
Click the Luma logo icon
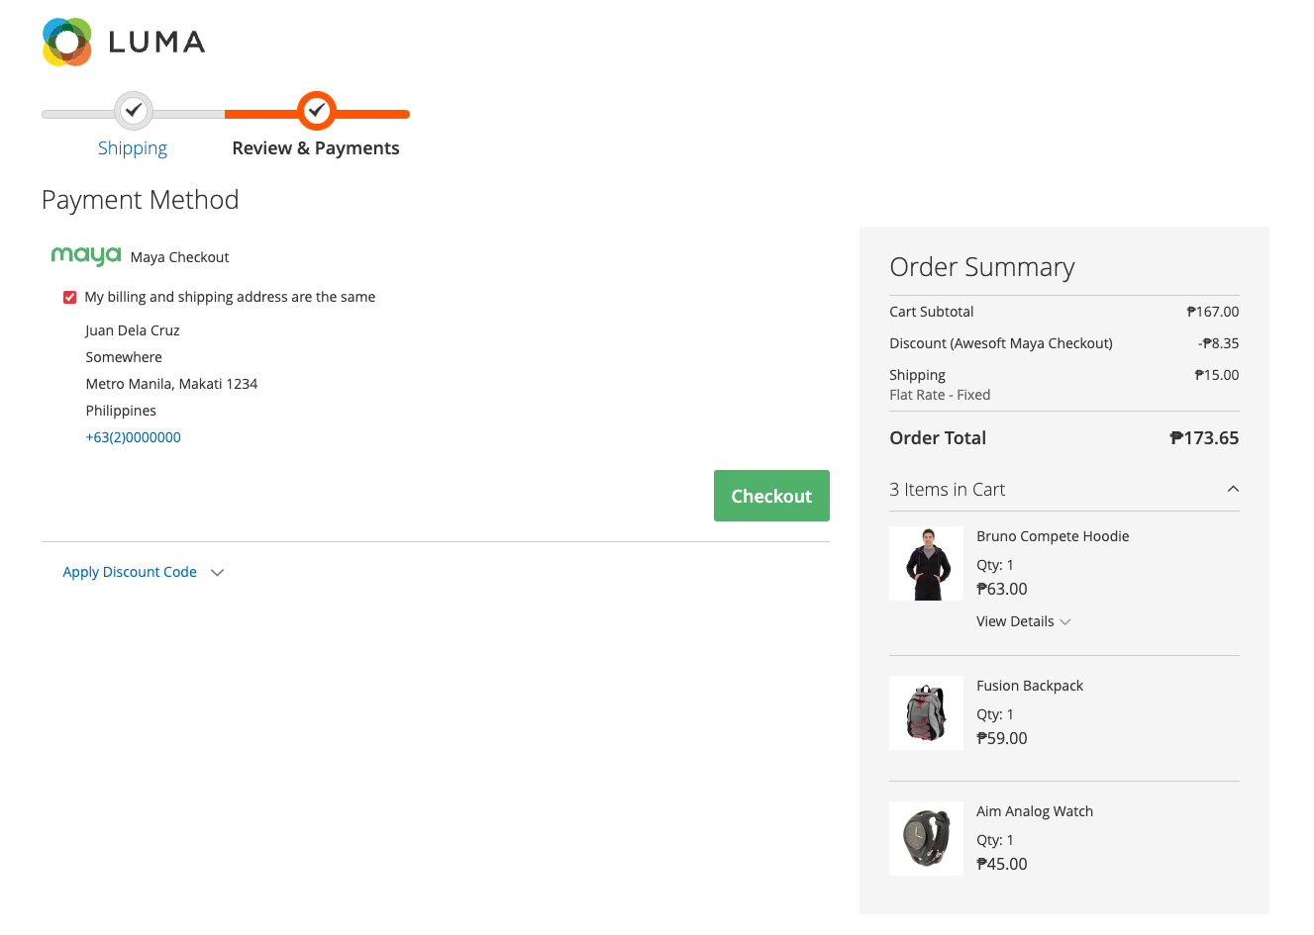pyautogui.click(x=67, y=43)
